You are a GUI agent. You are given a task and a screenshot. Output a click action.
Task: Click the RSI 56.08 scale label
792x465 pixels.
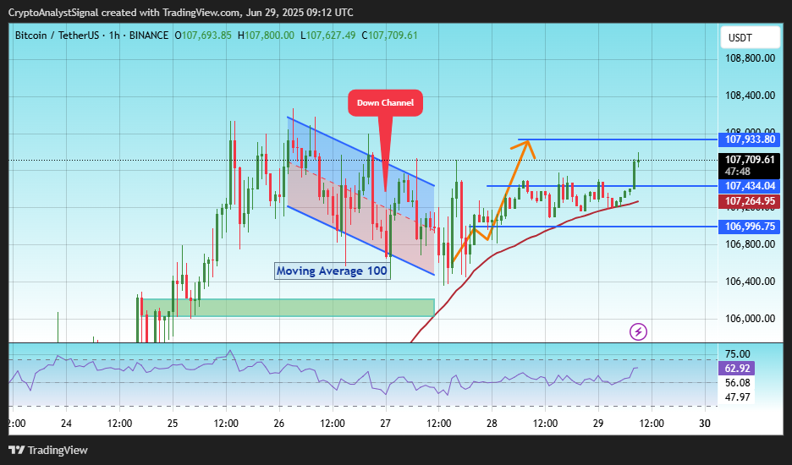pos(737,383)
